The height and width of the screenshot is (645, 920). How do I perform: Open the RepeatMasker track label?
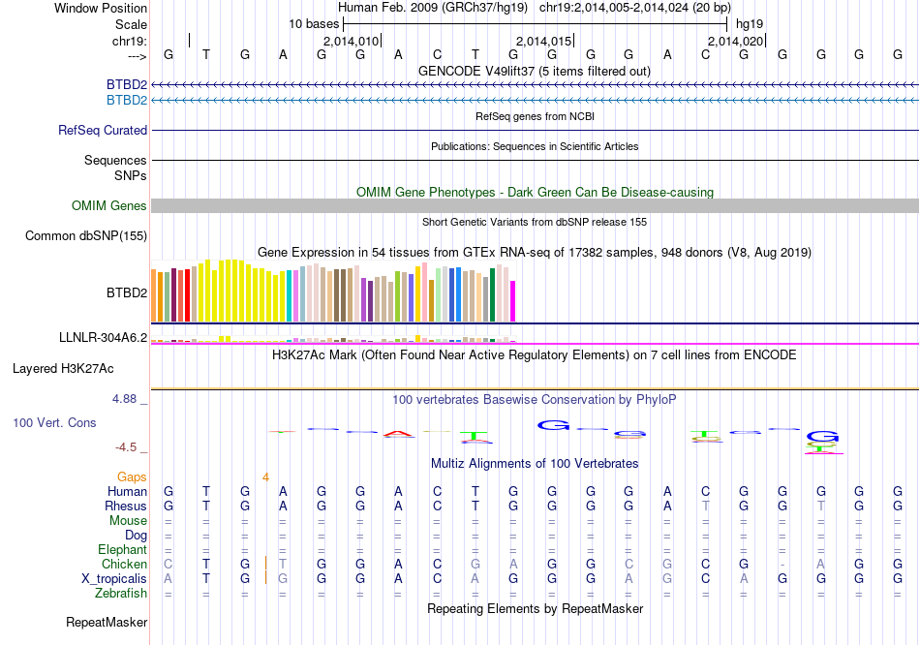tap(107, 622)
